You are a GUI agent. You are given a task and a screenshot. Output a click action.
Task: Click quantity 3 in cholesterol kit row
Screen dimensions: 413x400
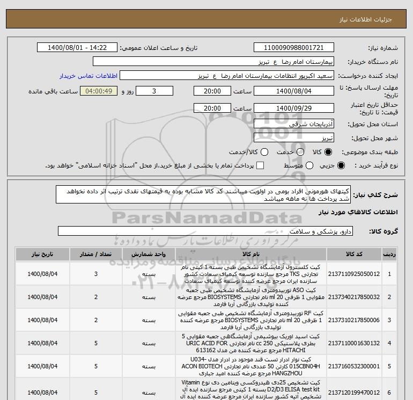[x=96, y=274]
